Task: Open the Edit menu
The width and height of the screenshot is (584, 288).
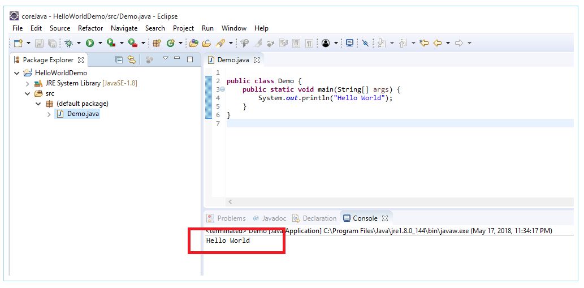Action: [36, 28]
